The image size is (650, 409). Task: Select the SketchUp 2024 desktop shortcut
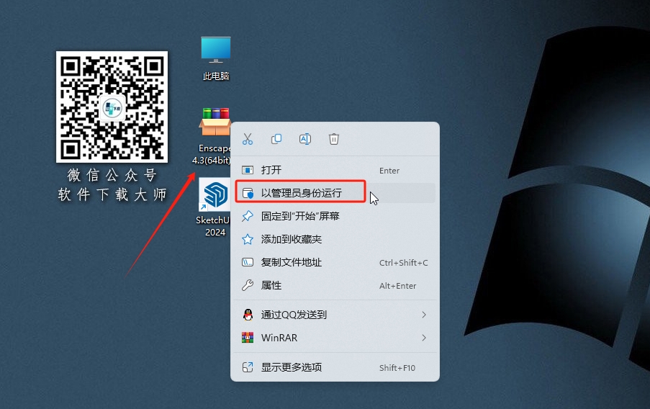coord(214,207)
